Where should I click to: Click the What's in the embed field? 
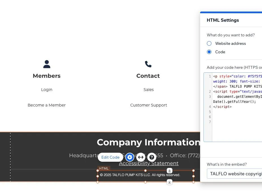(x=234, y=174)
